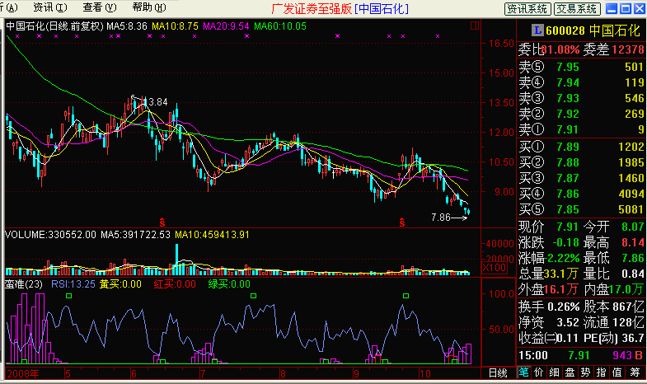This screenshot has height=384, width=647.
Task: Select the 卖② 7.92 ask row
Action: pos(581,114)
